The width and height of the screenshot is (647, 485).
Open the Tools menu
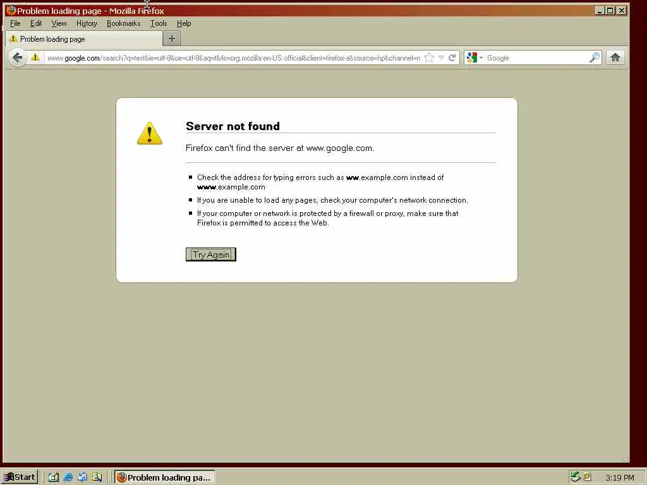[159, 23]
